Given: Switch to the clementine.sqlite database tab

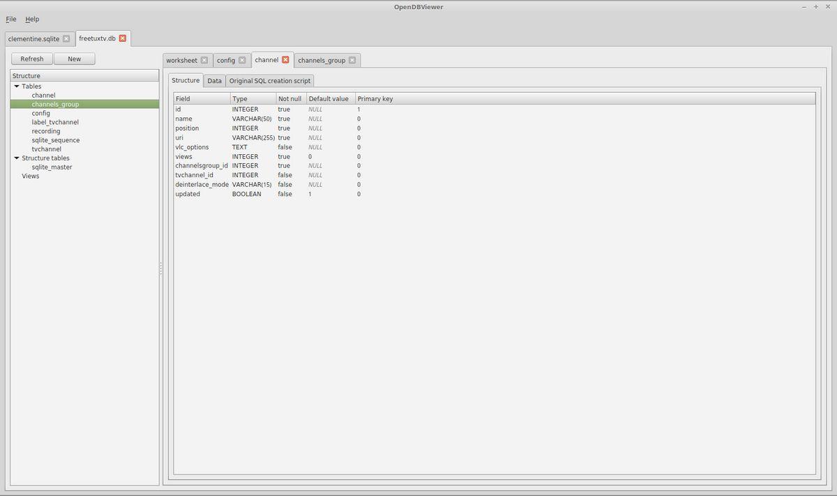Looking at the screenshot, I should click(33, 38).
